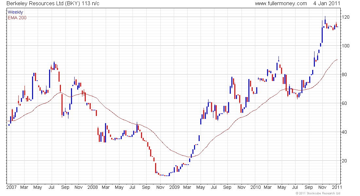The image size is (360, 196).
Task: Select the Nov label preceding 2009
Action: [160, 187]
